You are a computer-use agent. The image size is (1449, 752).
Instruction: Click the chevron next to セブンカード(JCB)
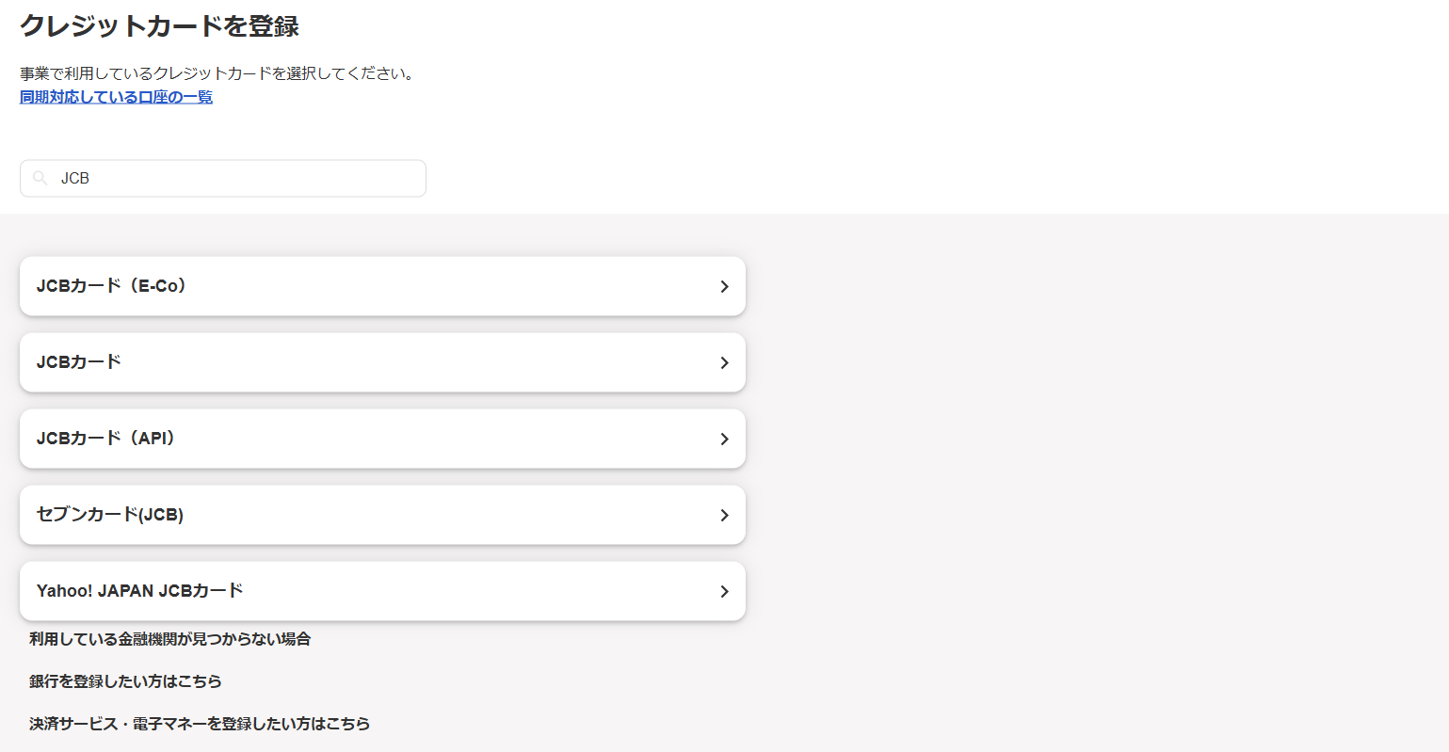tap(724, 515)
